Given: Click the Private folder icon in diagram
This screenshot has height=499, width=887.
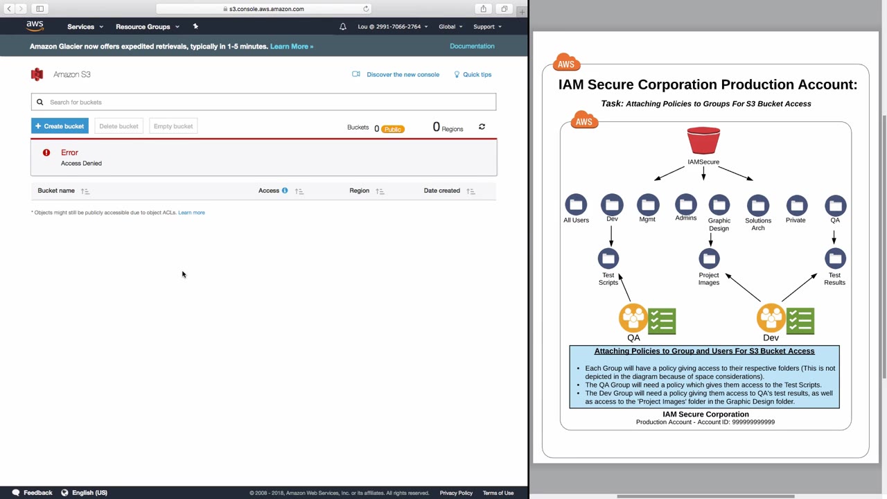Looking at the screenshot, I should [796, 205].
